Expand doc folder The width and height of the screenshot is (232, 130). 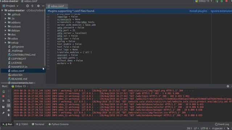pyautogui.click(x=5, y=35)
